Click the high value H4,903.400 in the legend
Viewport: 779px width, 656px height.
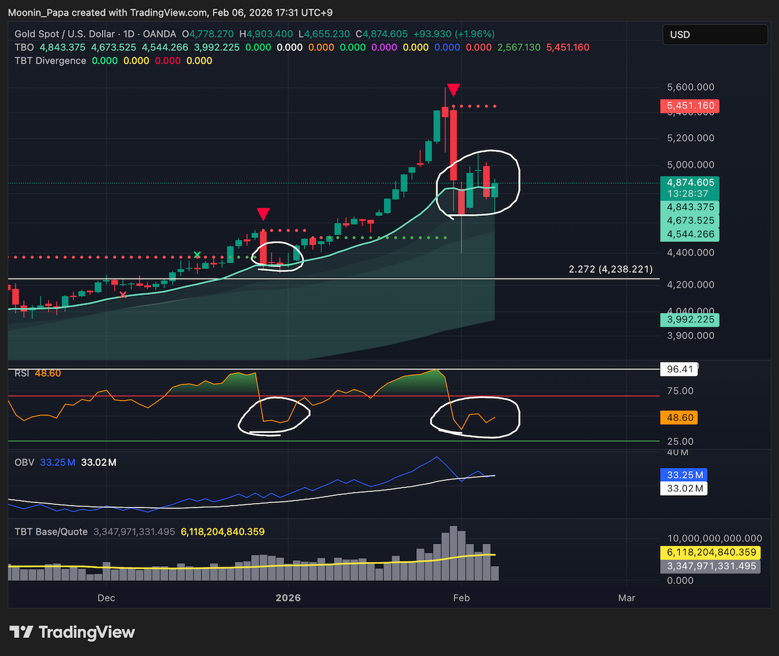tap(266, 34)
